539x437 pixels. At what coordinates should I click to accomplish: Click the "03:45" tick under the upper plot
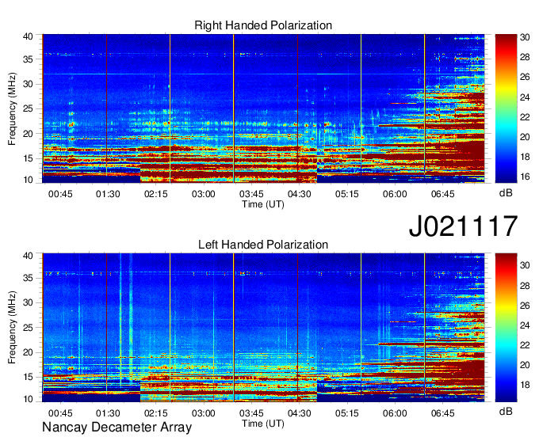[251, 194]
